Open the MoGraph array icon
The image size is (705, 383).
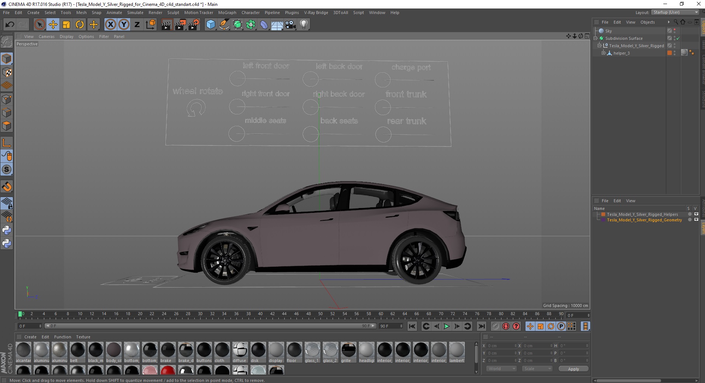pos(251,25)
